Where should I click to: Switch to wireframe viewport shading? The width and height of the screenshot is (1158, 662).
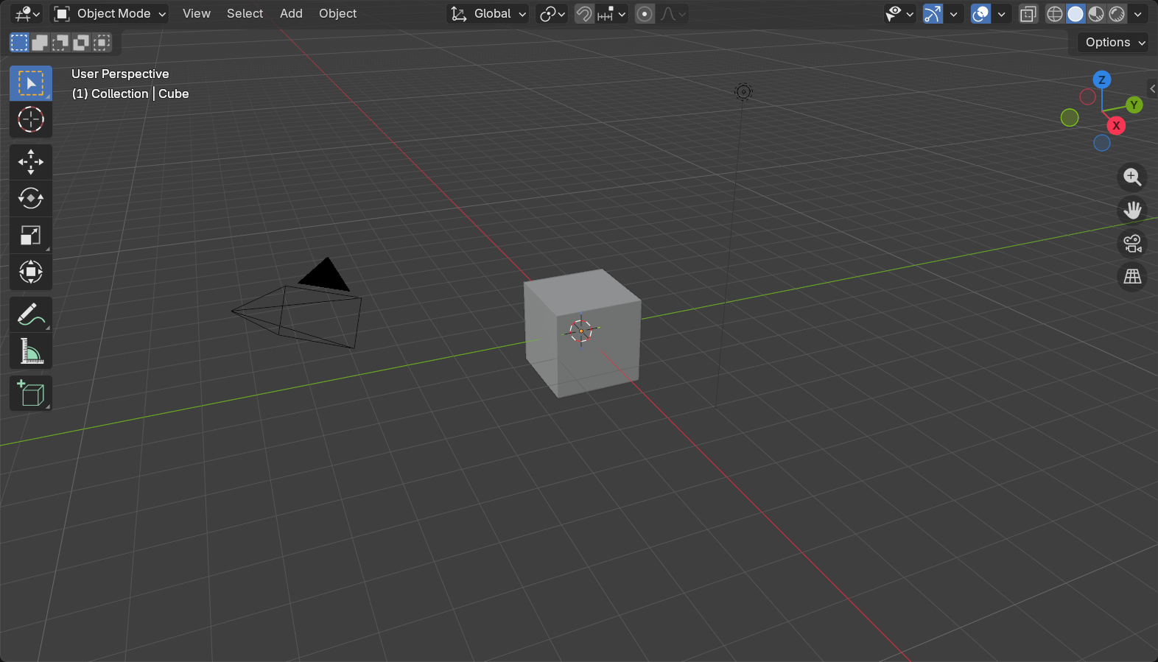1055,13
